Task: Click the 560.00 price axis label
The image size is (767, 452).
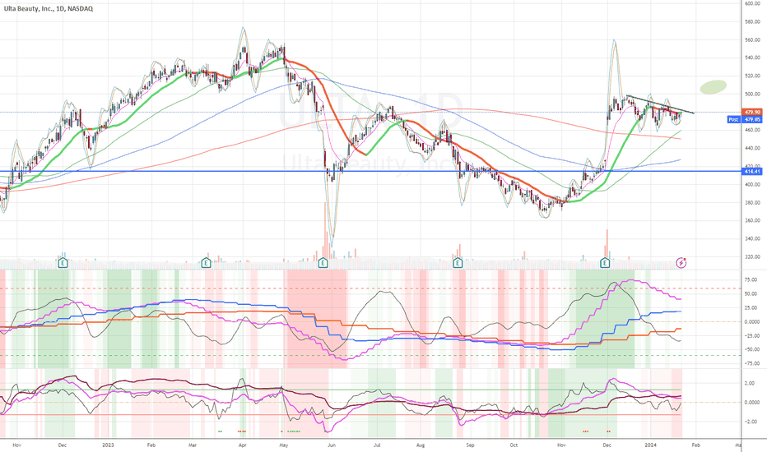Action: pos(752,40)
